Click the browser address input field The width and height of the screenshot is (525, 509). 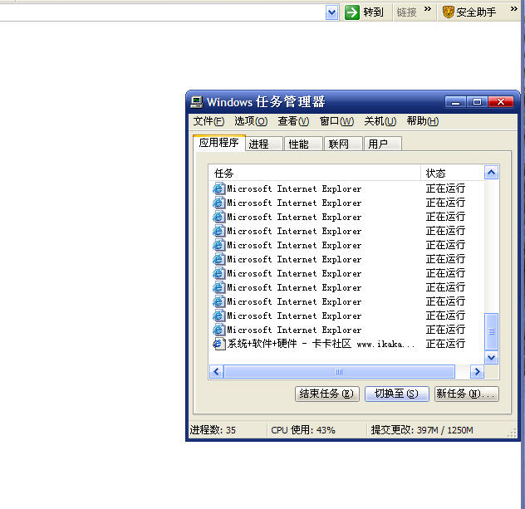162,13
